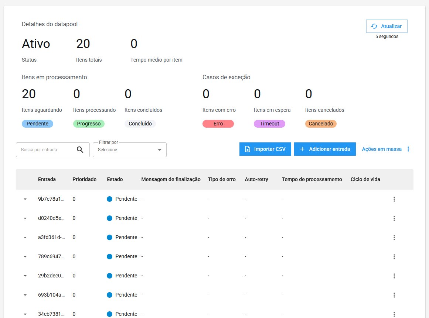Click the search magnifier icon
429x318 pixels.
pyautogui.click(x=80, y=149)
